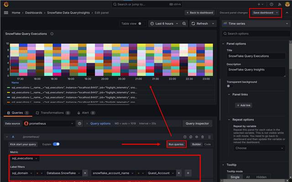Click the Search or jump to field
Screen dimensions: 292x182
147,4
